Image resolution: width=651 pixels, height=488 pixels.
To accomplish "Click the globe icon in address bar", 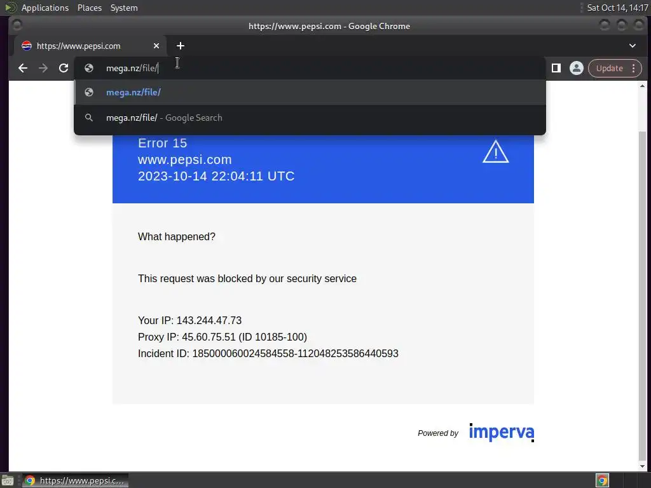I will pos(89,68).
